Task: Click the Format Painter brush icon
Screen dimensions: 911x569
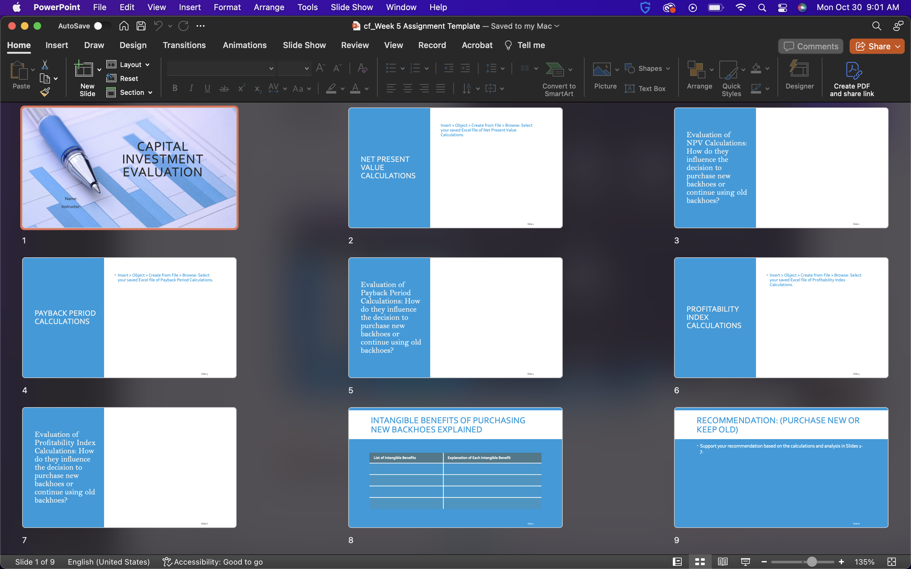Action: (45, 92)
